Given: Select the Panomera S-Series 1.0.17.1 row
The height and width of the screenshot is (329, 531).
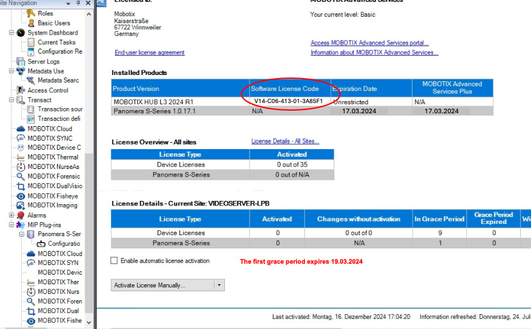Looking at the screenshot, I should (x=302, y=111).
